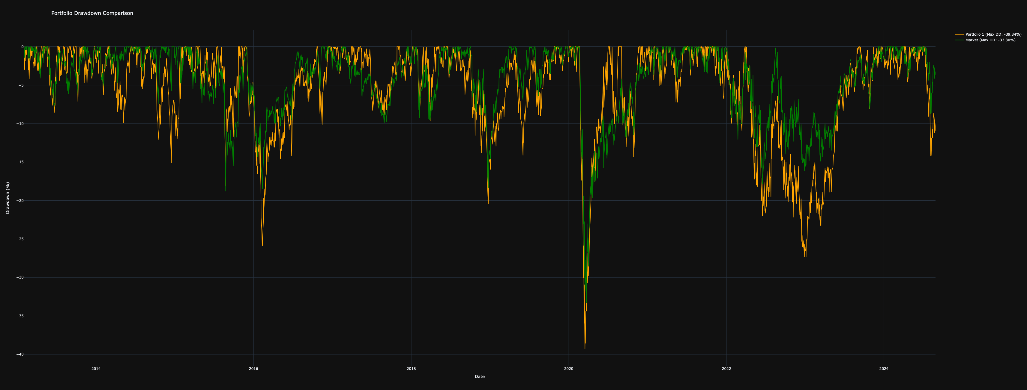Click the 2022 x-axis tick label
Screen dimensions: 1027x390
[x=726, y=368]
